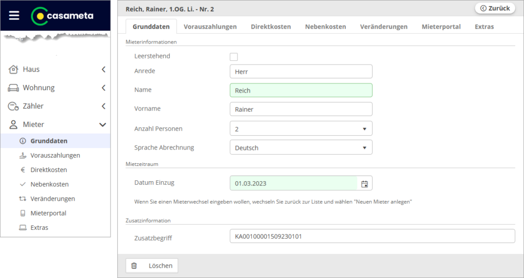The image size is (524, 278).
Task: Click the Veränderungen arrows icon in sidebar
Action: 23,198
